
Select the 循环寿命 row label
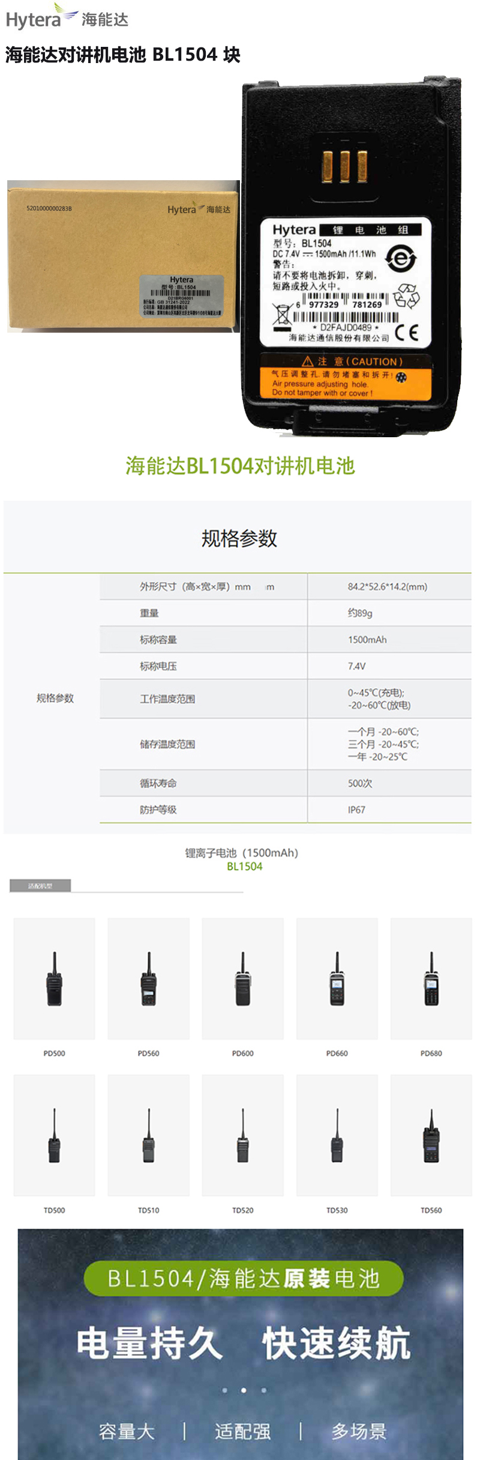(x=158, y=783)
